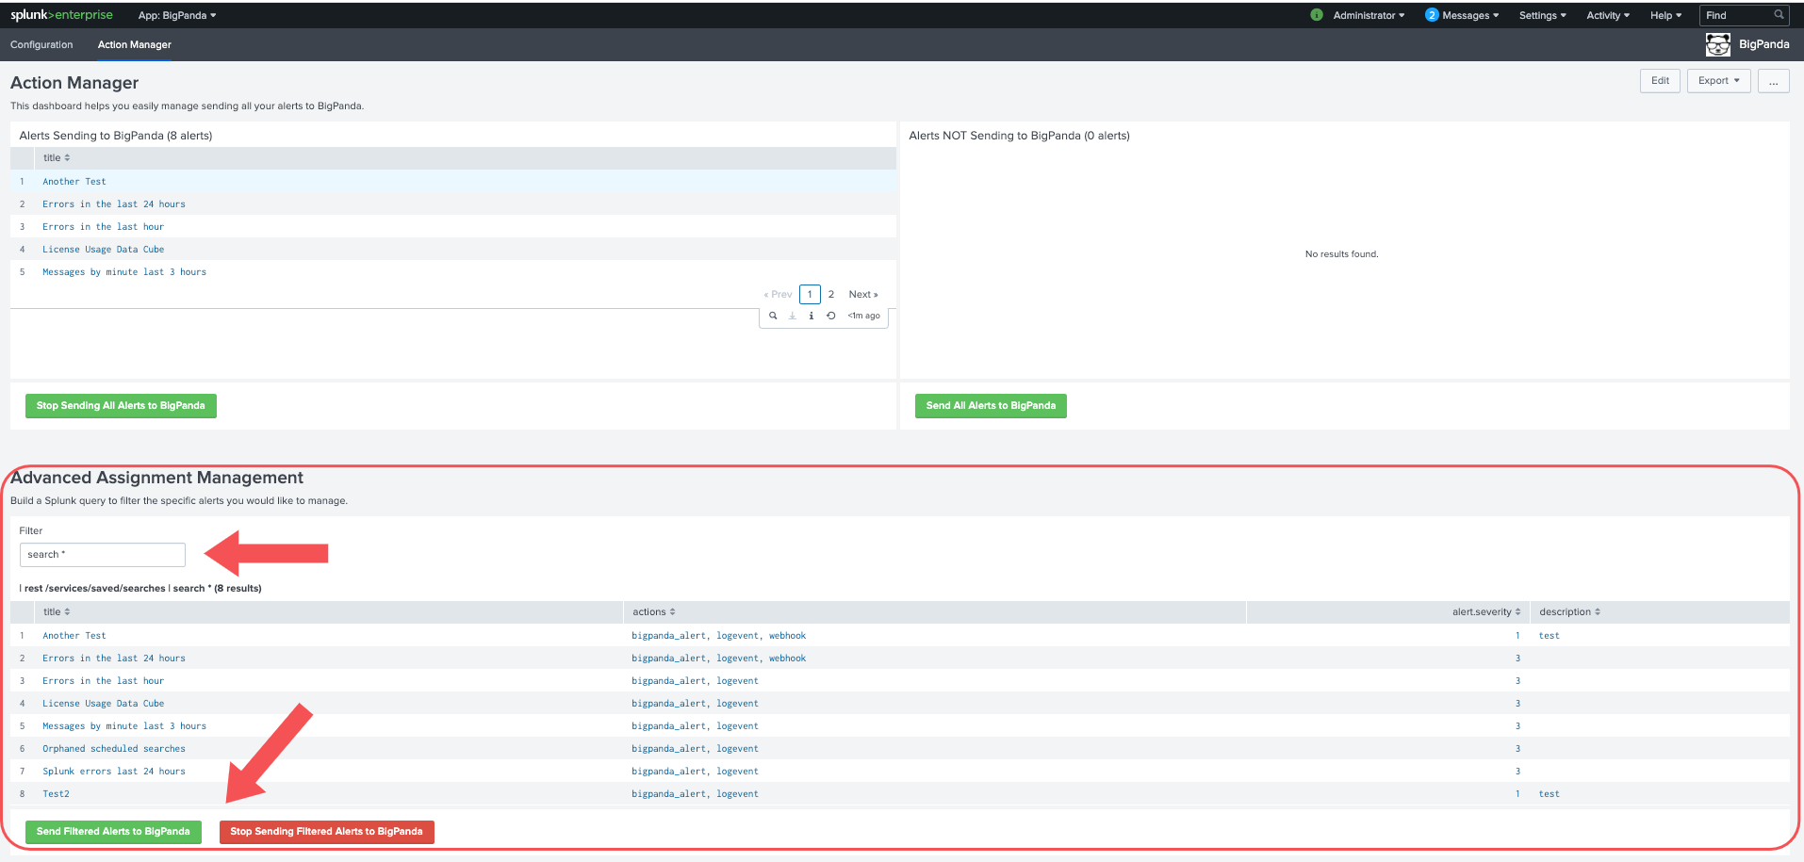The width and height of the screenshot is (1804, 862).
Task: Expand the Export dropdown
Action: pos(1718,80)
